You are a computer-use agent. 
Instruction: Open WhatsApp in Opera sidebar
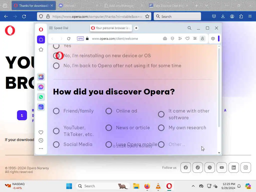coord(41,97)
